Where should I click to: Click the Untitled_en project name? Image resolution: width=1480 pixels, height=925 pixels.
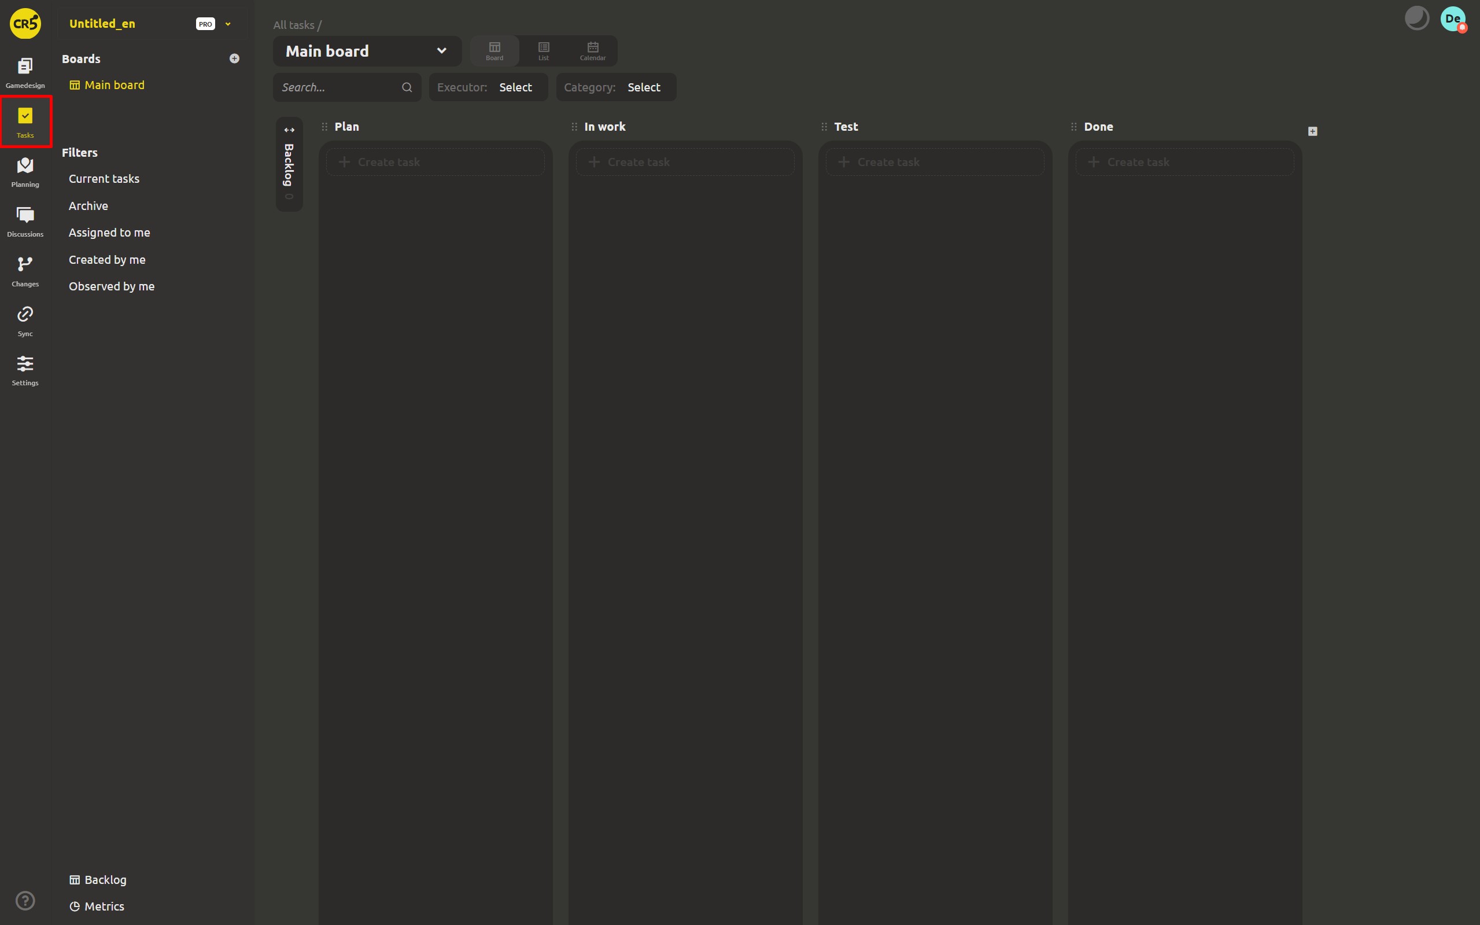click(x=102, y=24)
